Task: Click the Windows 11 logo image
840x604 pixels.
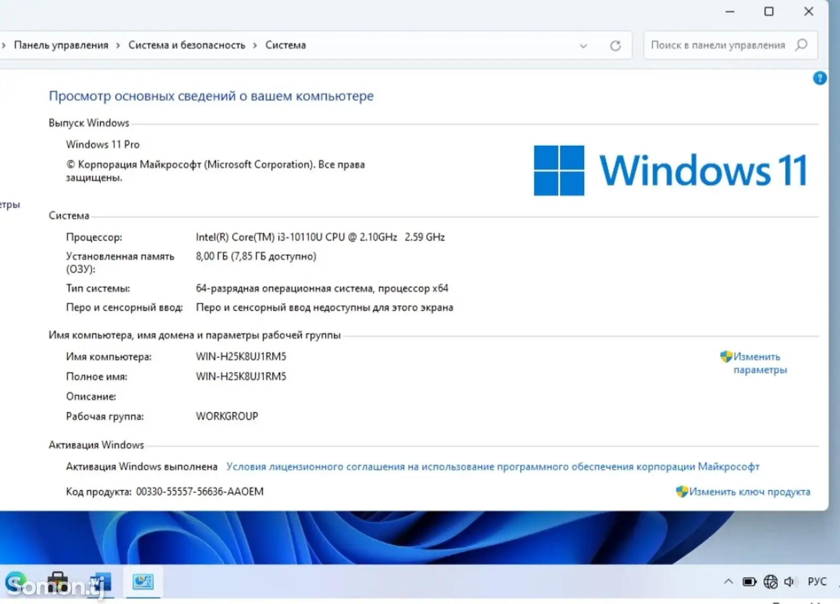Action: [x=670, y=170]
